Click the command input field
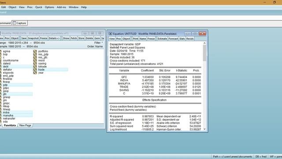Image resolution: width=282 pixels, height=159 pixels. [x=141, y=18]
